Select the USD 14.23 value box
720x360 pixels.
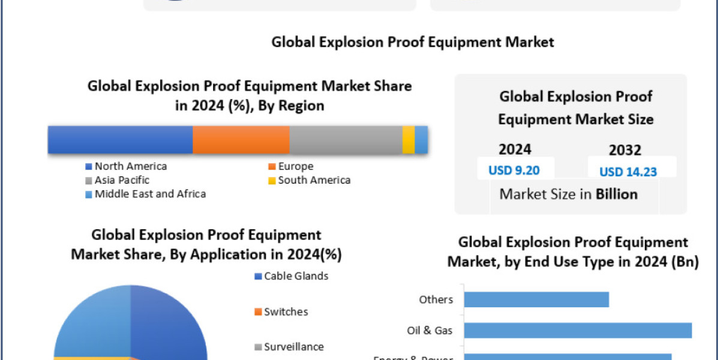tap(629, 172)
